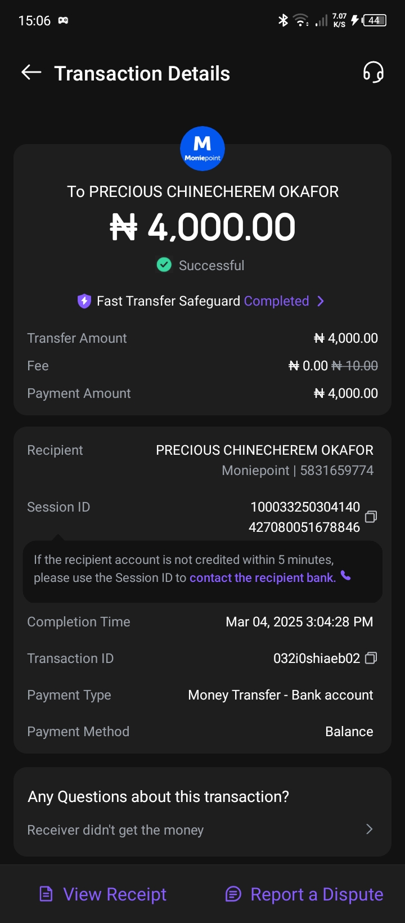The image size is (405, 923).
Task: Follow the "contact the recipient bank" link
Action: point(262,577)
